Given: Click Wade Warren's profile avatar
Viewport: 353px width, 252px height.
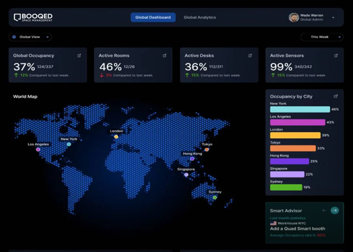Looking at the screenshot, I should pos(294,17).
